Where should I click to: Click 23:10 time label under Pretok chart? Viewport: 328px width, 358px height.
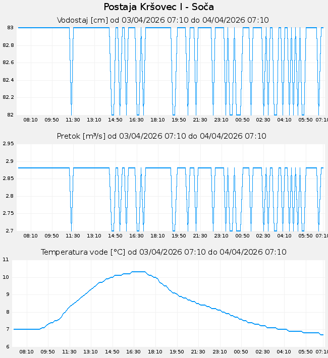pos(221,235)
